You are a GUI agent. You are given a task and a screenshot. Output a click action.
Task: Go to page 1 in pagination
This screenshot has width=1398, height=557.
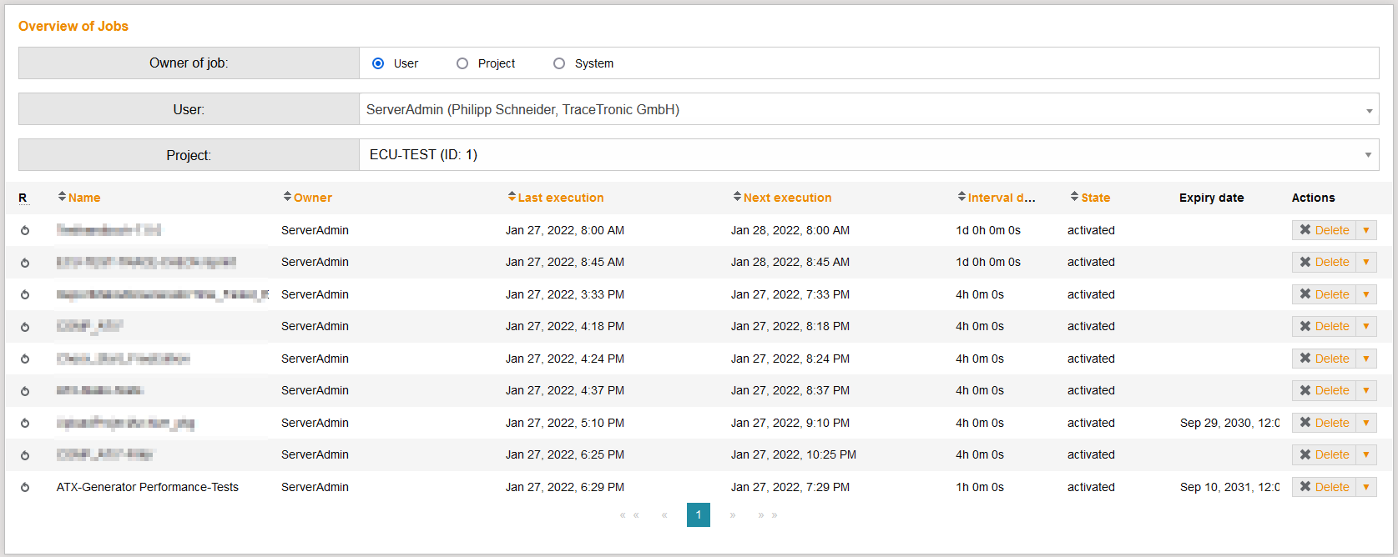pyautogui.click(x=699, y=514)
